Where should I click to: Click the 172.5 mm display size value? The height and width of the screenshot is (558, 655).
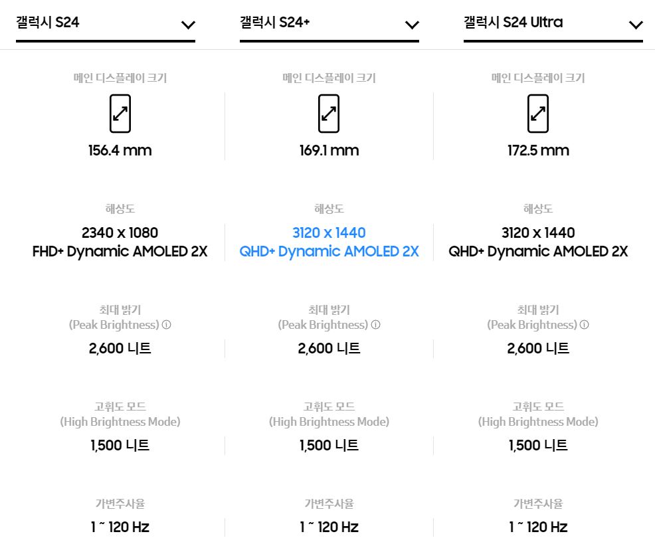(537, 150)
